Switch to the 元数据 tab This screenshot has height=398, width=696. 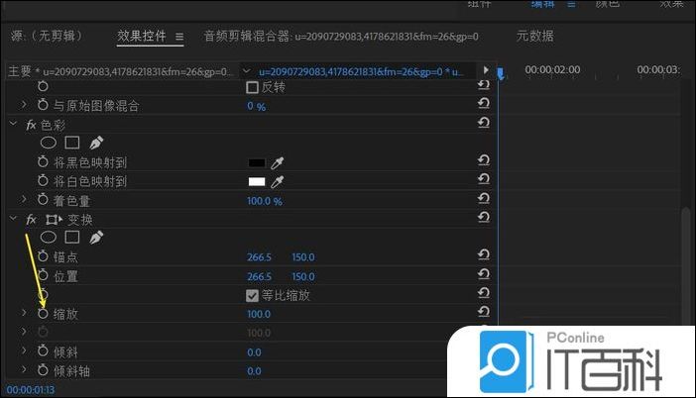coord(534,36)
